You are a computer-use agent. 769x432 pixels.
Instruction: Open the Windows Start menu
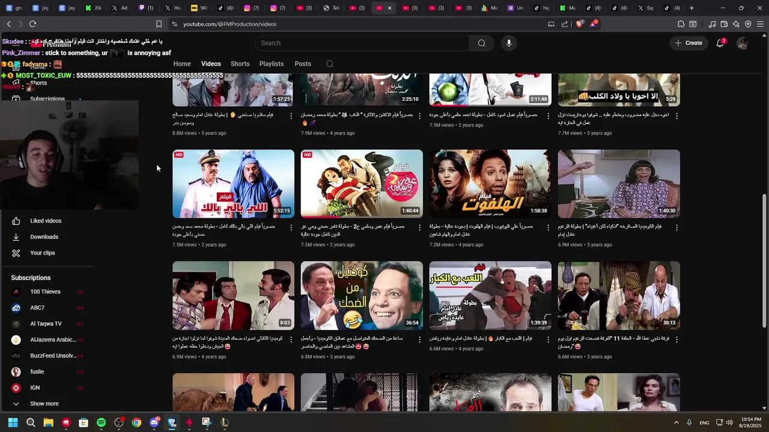click(13, 422)
